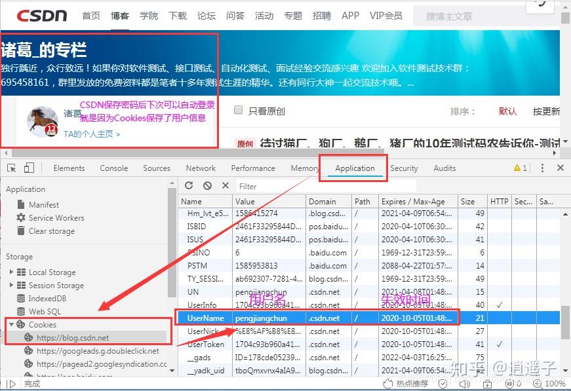Sort posts by 默认
Screen dimensions: 571x391
tap(507, 111)
